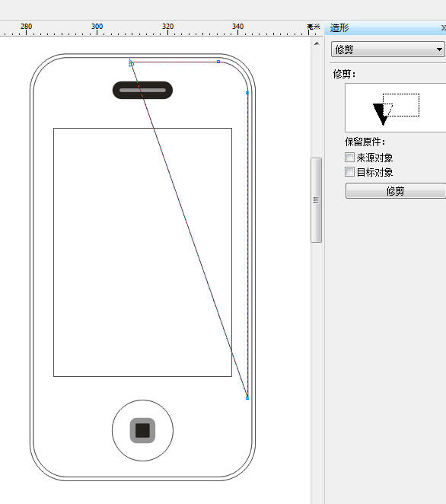Select the phone speaker earpiece shape

point(142,90)
